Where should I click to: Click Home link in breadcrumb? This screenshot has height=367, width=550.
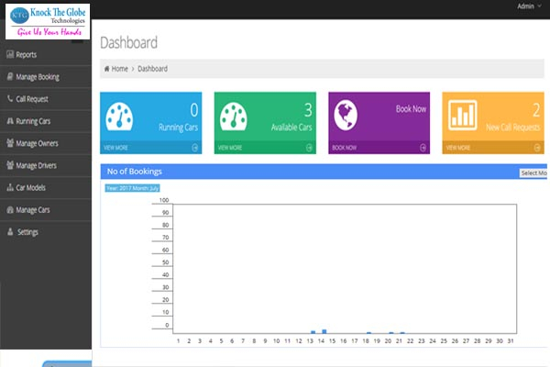[x=119, y=69]
